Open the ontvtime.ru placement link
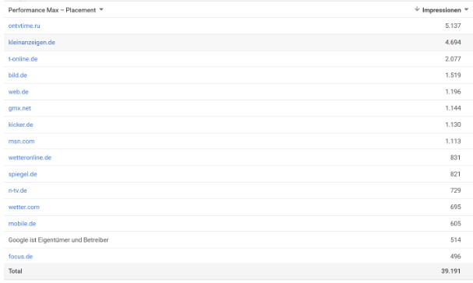The width and height of the screenshot is (473, 283). 24,26
